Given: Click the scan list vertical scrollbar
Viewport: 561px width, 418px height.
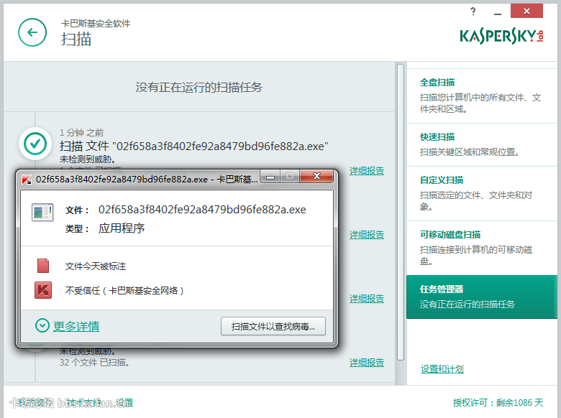Looking at the screenshot, I should coord(401,212).
